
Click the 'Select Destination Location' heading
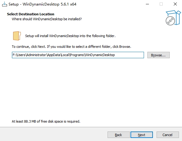point(31,14)
